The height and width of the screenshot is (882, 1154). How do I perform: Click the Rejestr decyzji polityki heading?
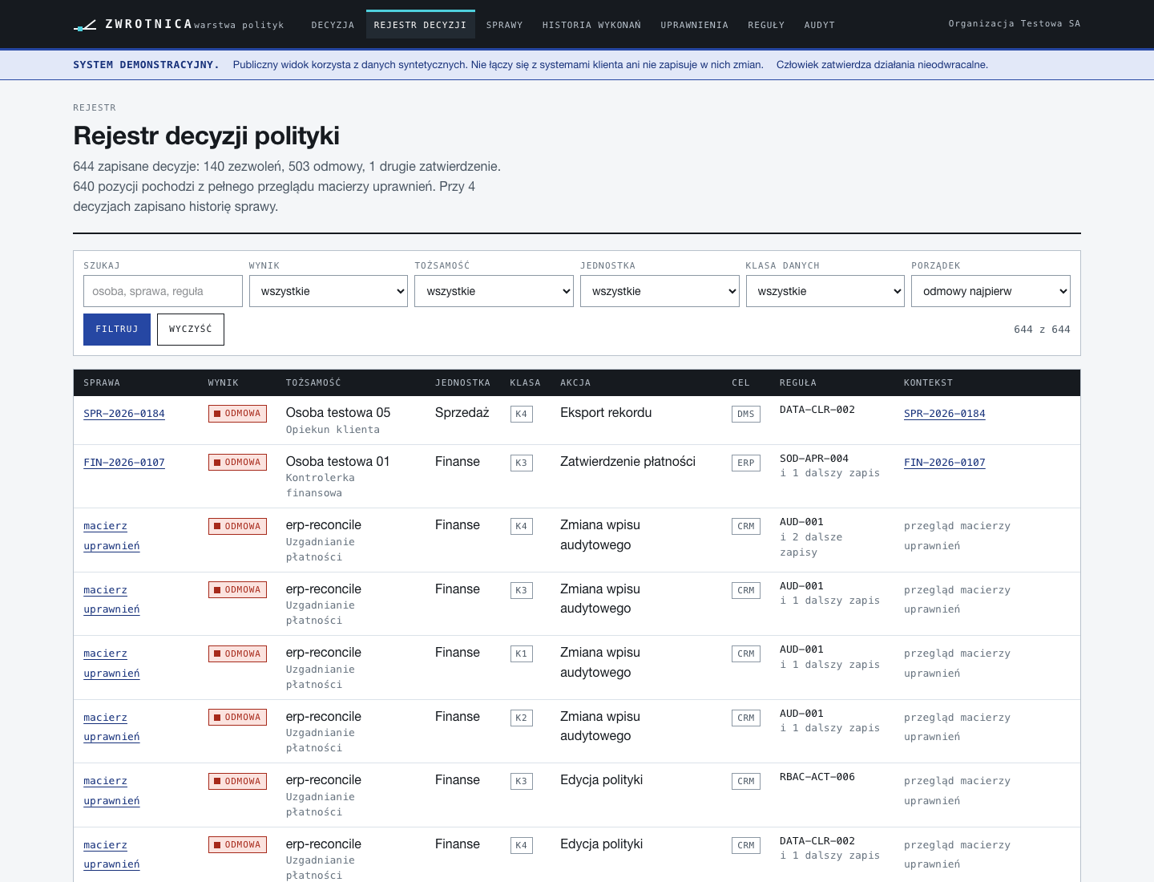(x=206, y=136)
